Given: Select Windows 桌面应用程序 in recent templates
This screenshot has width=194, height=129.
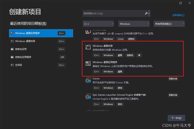Looking at the screenshot, I should pyautogui.click(x=41, y=33).
